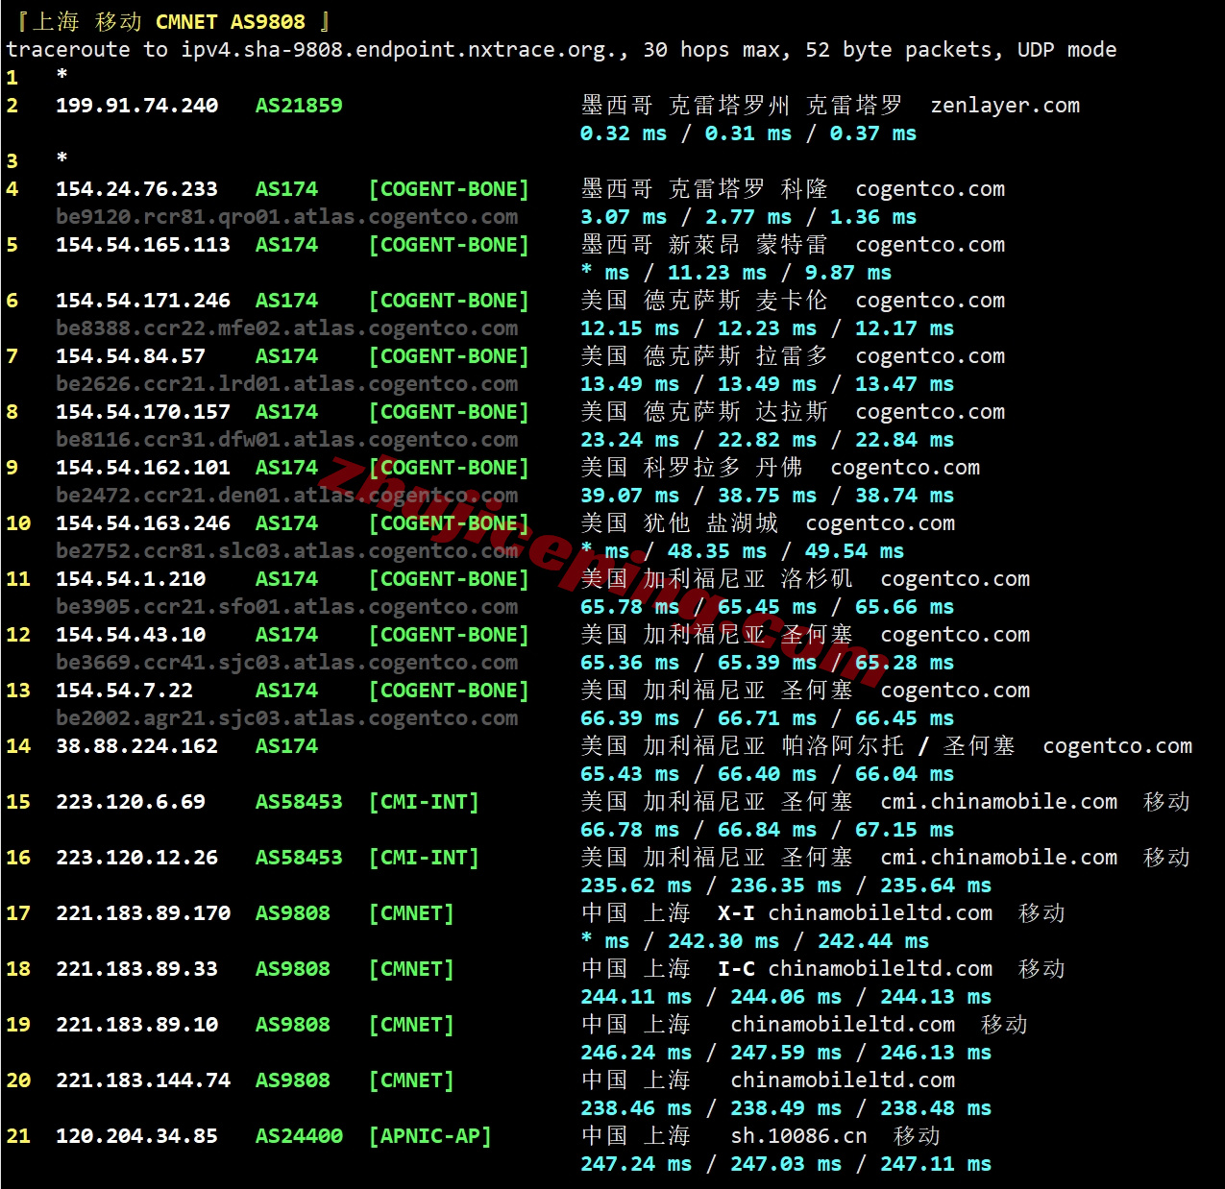The width and height of the screenshot is (1225, 1189).
Task: Click IP 154.54.162.101 on hop 9
Action: [143, 468]
